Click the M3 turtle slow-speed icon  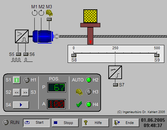click(49, 13)
